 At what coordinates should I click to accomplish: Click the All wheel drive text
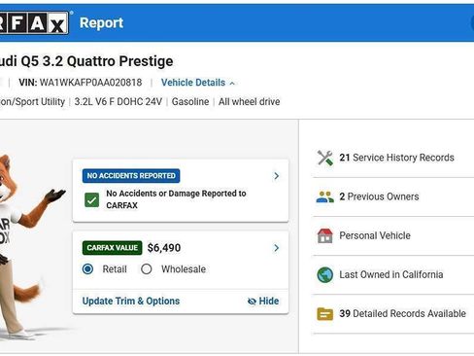click(x=250, y=102)
